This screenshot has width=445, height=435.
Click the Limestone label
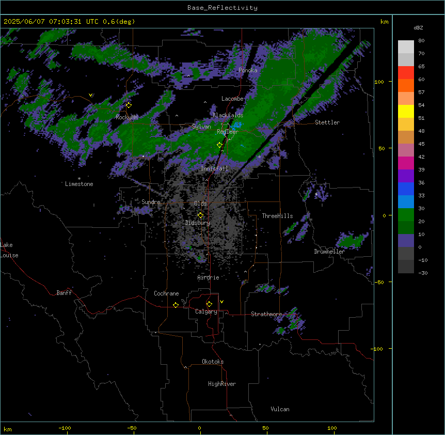click(79, 184)
